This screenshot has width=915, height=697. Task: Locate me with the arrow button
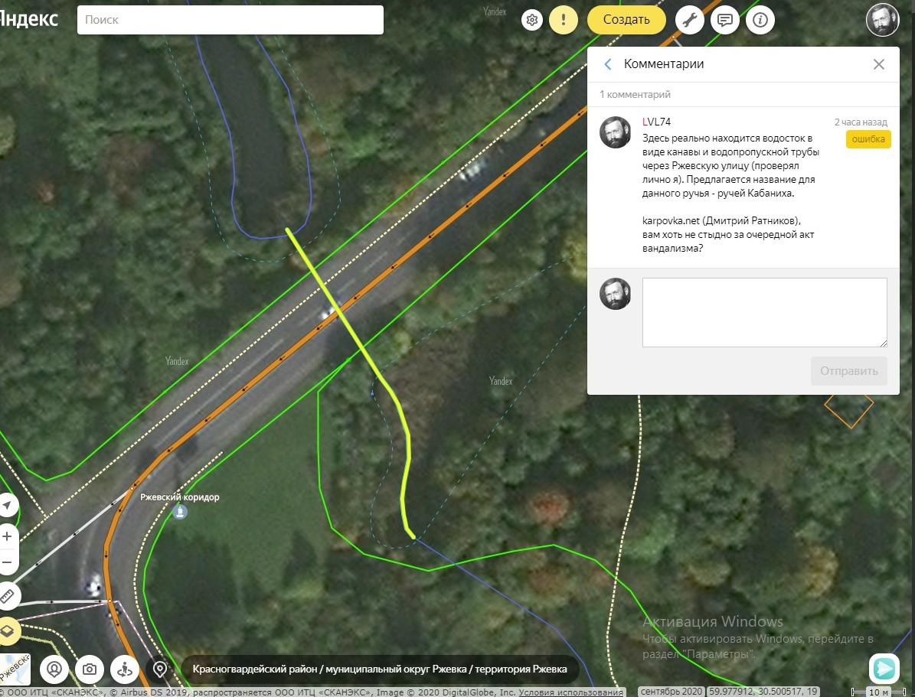coord(8,506)
